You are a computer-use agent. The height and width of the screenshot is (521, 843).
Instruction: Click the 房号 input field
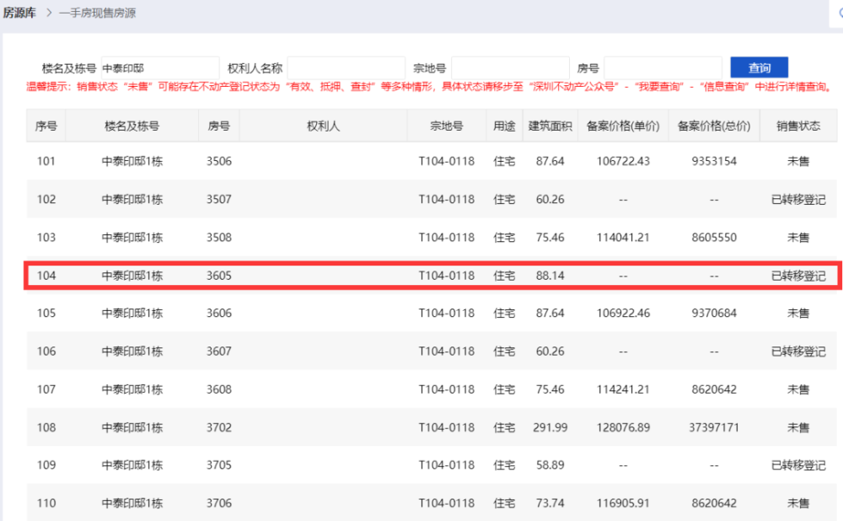663,68
